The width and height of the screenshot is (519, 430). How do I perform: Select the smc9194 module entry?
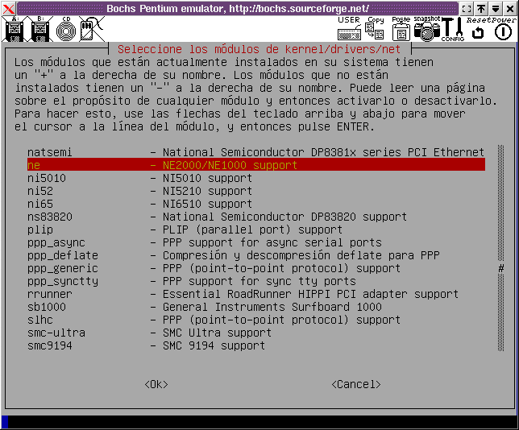click(255, 345)
